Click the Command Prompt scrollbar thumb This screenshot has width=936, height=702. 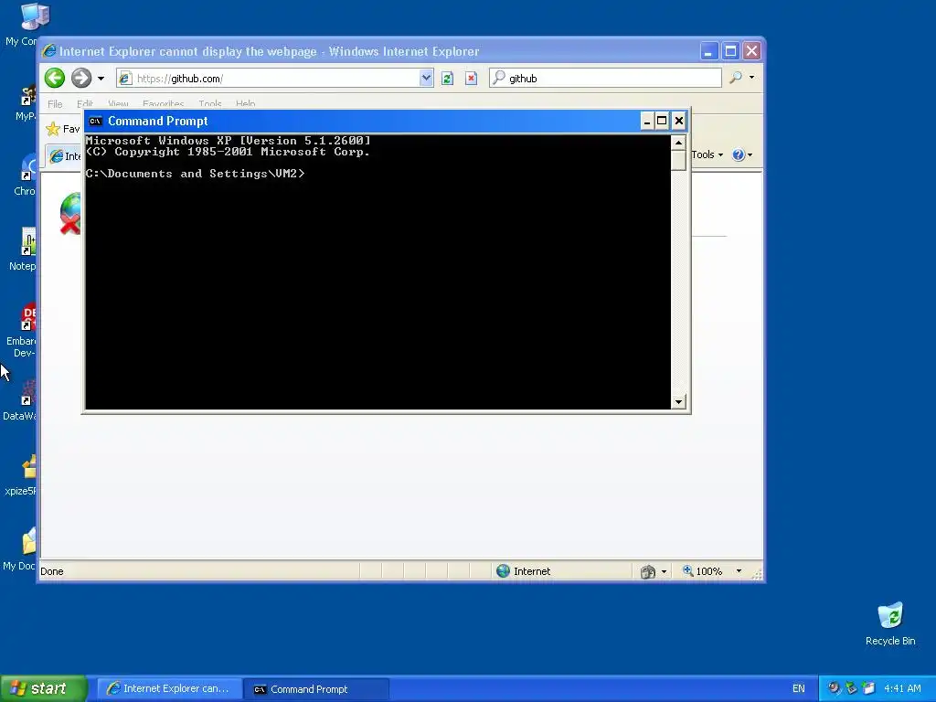tap(678, 161)
